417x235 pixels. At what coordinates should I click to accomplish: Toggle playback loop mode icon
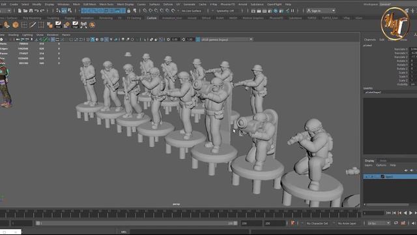click(x=396, y=223)
